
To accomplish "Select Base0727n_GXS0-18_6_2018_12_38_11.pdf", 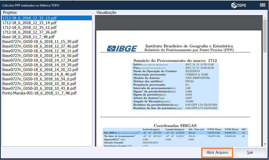I will pos(40,51).
